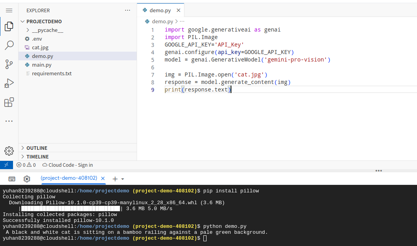Click the errors and warnings indicator
The width and height of the screenshot is (417, 246).
pyautogui.click(x=26, y=165)
